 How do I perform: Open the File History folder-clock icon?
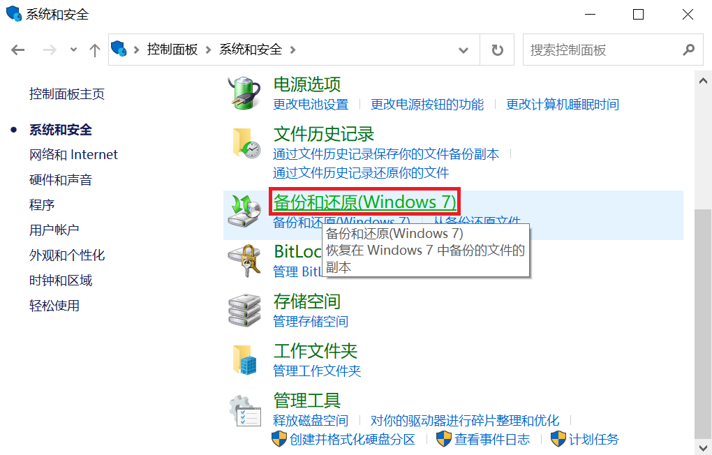click(x=246, y=143)
